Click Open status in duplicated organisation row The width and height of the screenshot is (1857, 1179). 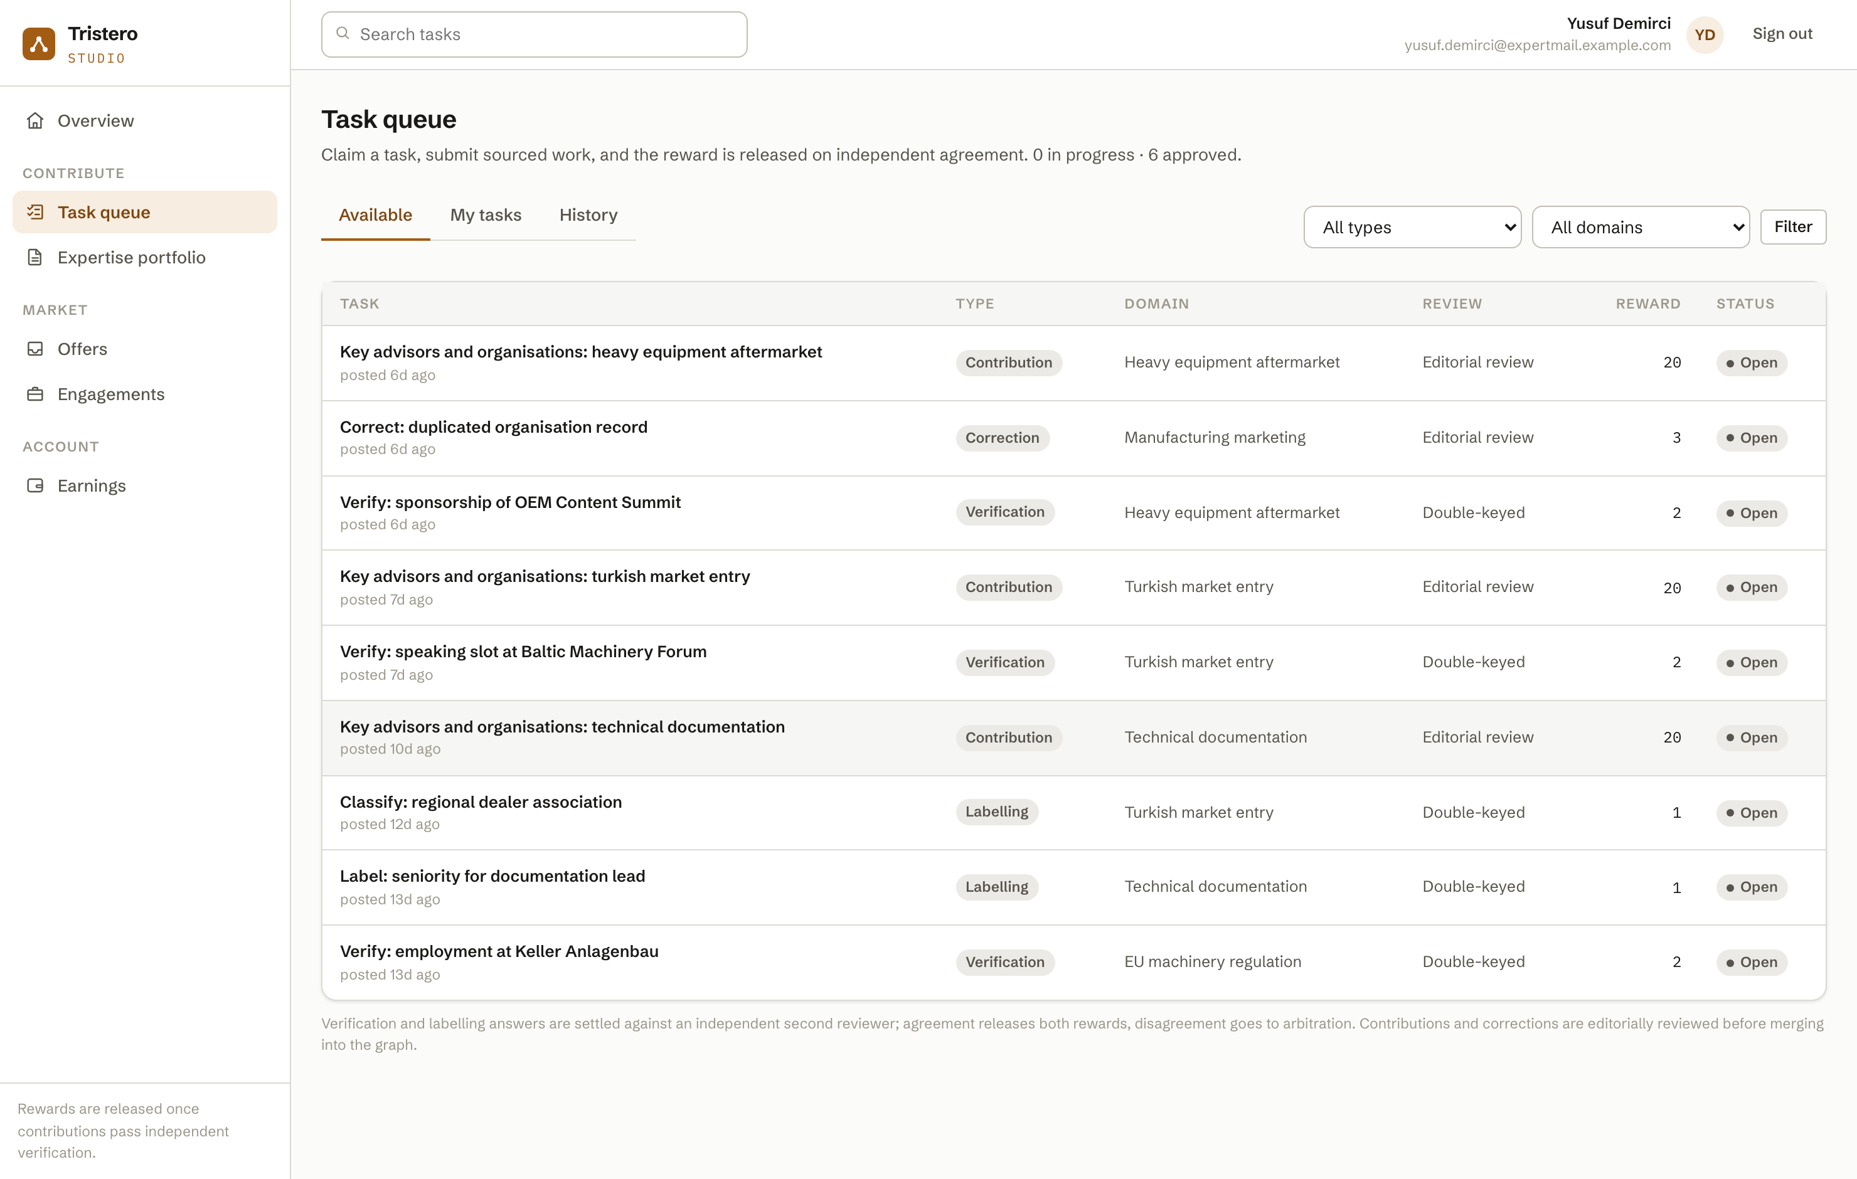tap(1752, 437)
